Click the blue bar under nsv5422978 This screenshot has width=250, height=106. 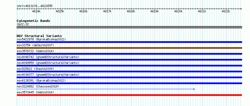pyautogui.click(x=129, y=42)
